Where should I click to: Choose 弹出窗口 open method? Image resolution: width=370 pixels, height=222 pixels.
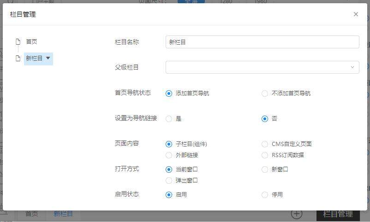pyautogui.click(x=169, y=181)
